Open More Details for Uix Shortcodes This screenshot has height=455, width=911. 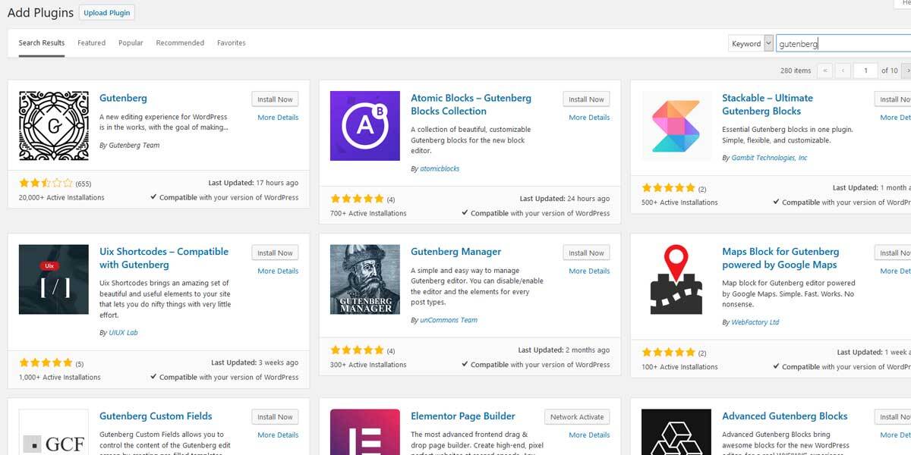point(278,271)
